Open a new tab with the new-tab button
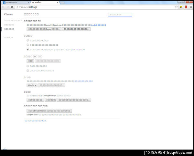Screen dimensions: 194x156 tap(62, 3)
